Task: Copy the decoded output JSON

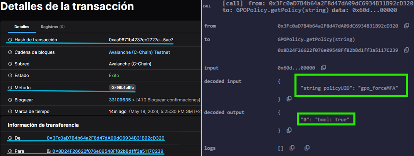Action: coord(289,130)
